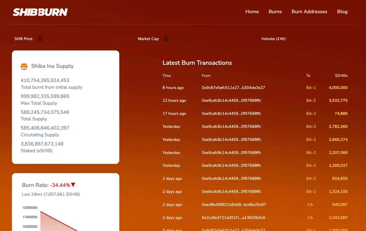Click the Market Cap placeholder icon
Image resolution: width=366 pixels, height=231 pixels.
[x=166, y=38]
